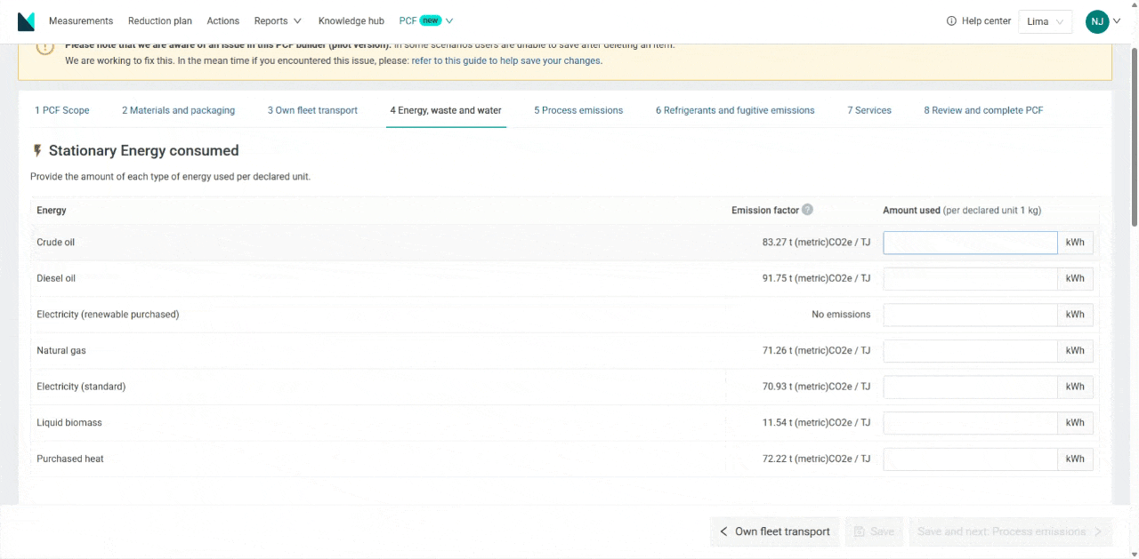Click the Help center link

click(979, 21)
